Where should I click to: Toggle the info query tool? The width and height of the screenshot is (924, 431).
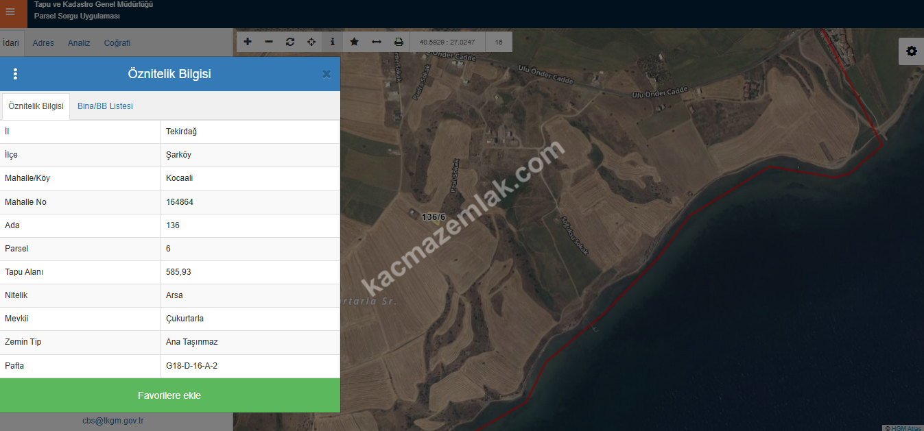pyautogui.click(x=333, y=42)
